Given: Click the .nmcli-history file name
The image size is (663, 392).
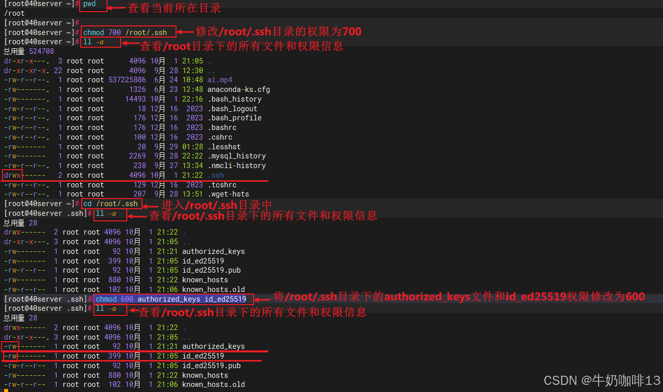Looking at the screenshot, I should click(x=236, y=166).
